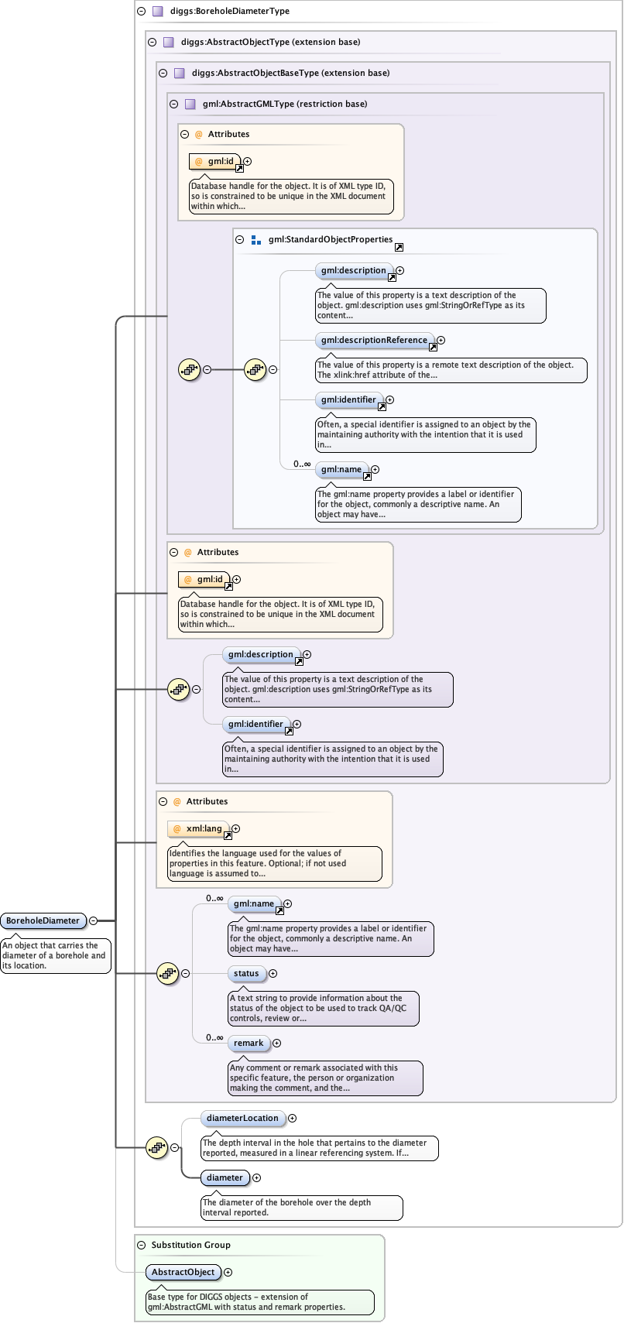Screen dimensions: 624x1323
Task: Collapse the diggs:BoreholeDiameterType section
Action: point(141,12)
